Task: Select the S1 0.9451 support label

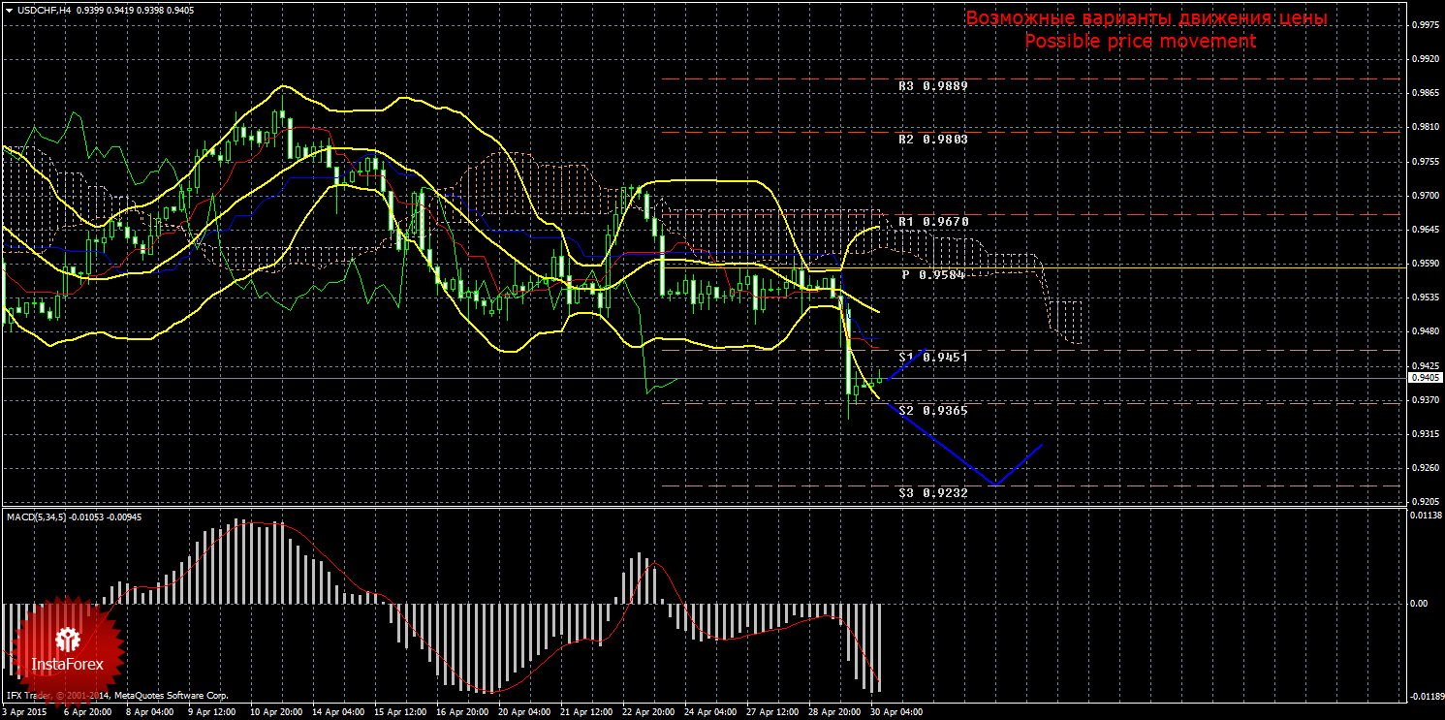Action: coord(932,357)
